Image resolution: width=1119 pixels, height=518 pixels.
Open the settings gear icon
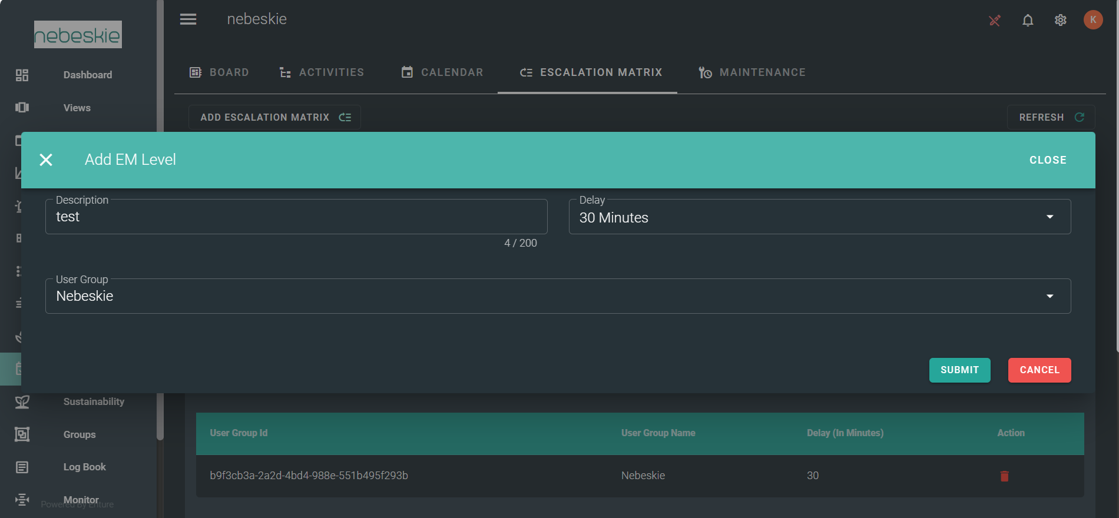1060,21
